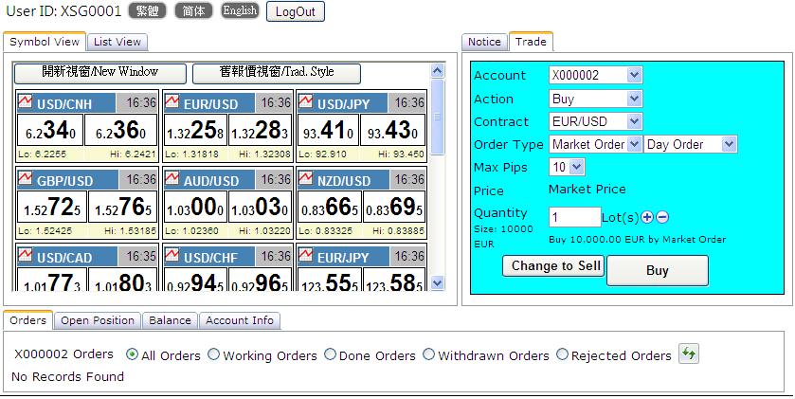Select the Working Orders radio button

(213, 355)
